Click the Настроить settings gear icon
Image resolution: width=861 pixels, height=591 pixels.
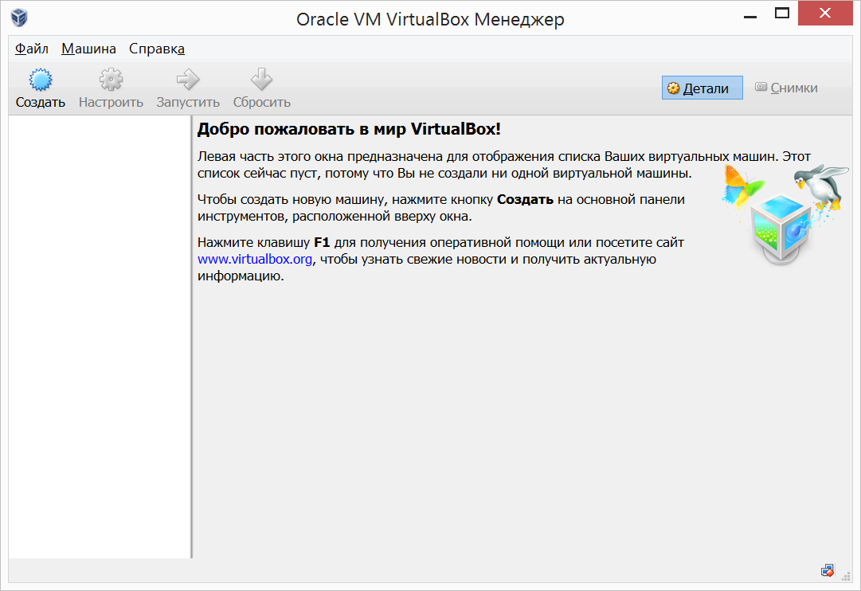111,80
